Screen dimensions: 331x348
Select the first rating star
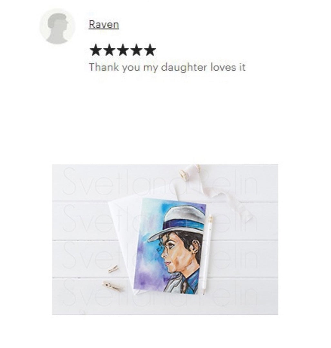[96, 50]
